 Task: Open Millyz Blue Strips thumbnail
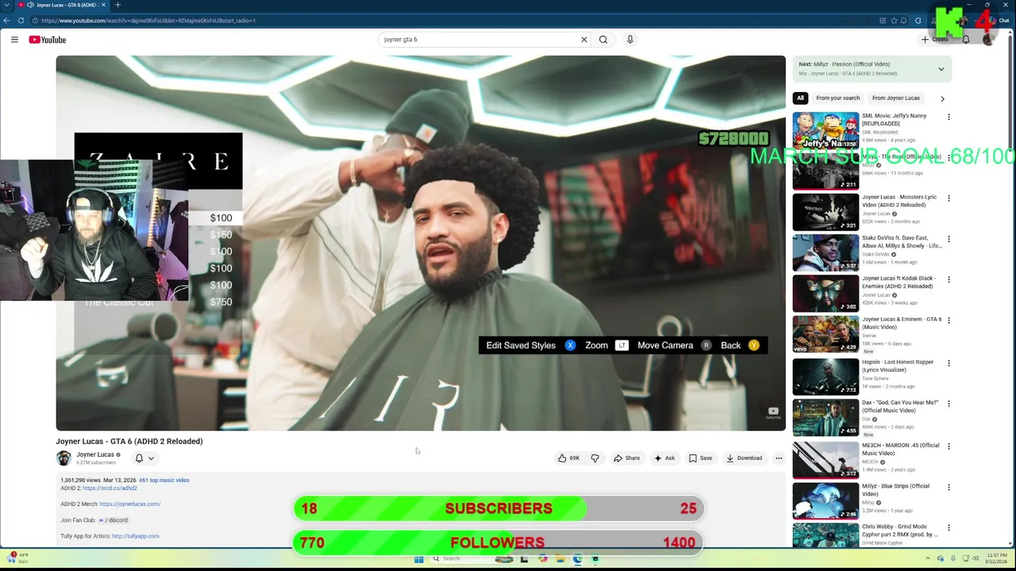tap(825, 500)
